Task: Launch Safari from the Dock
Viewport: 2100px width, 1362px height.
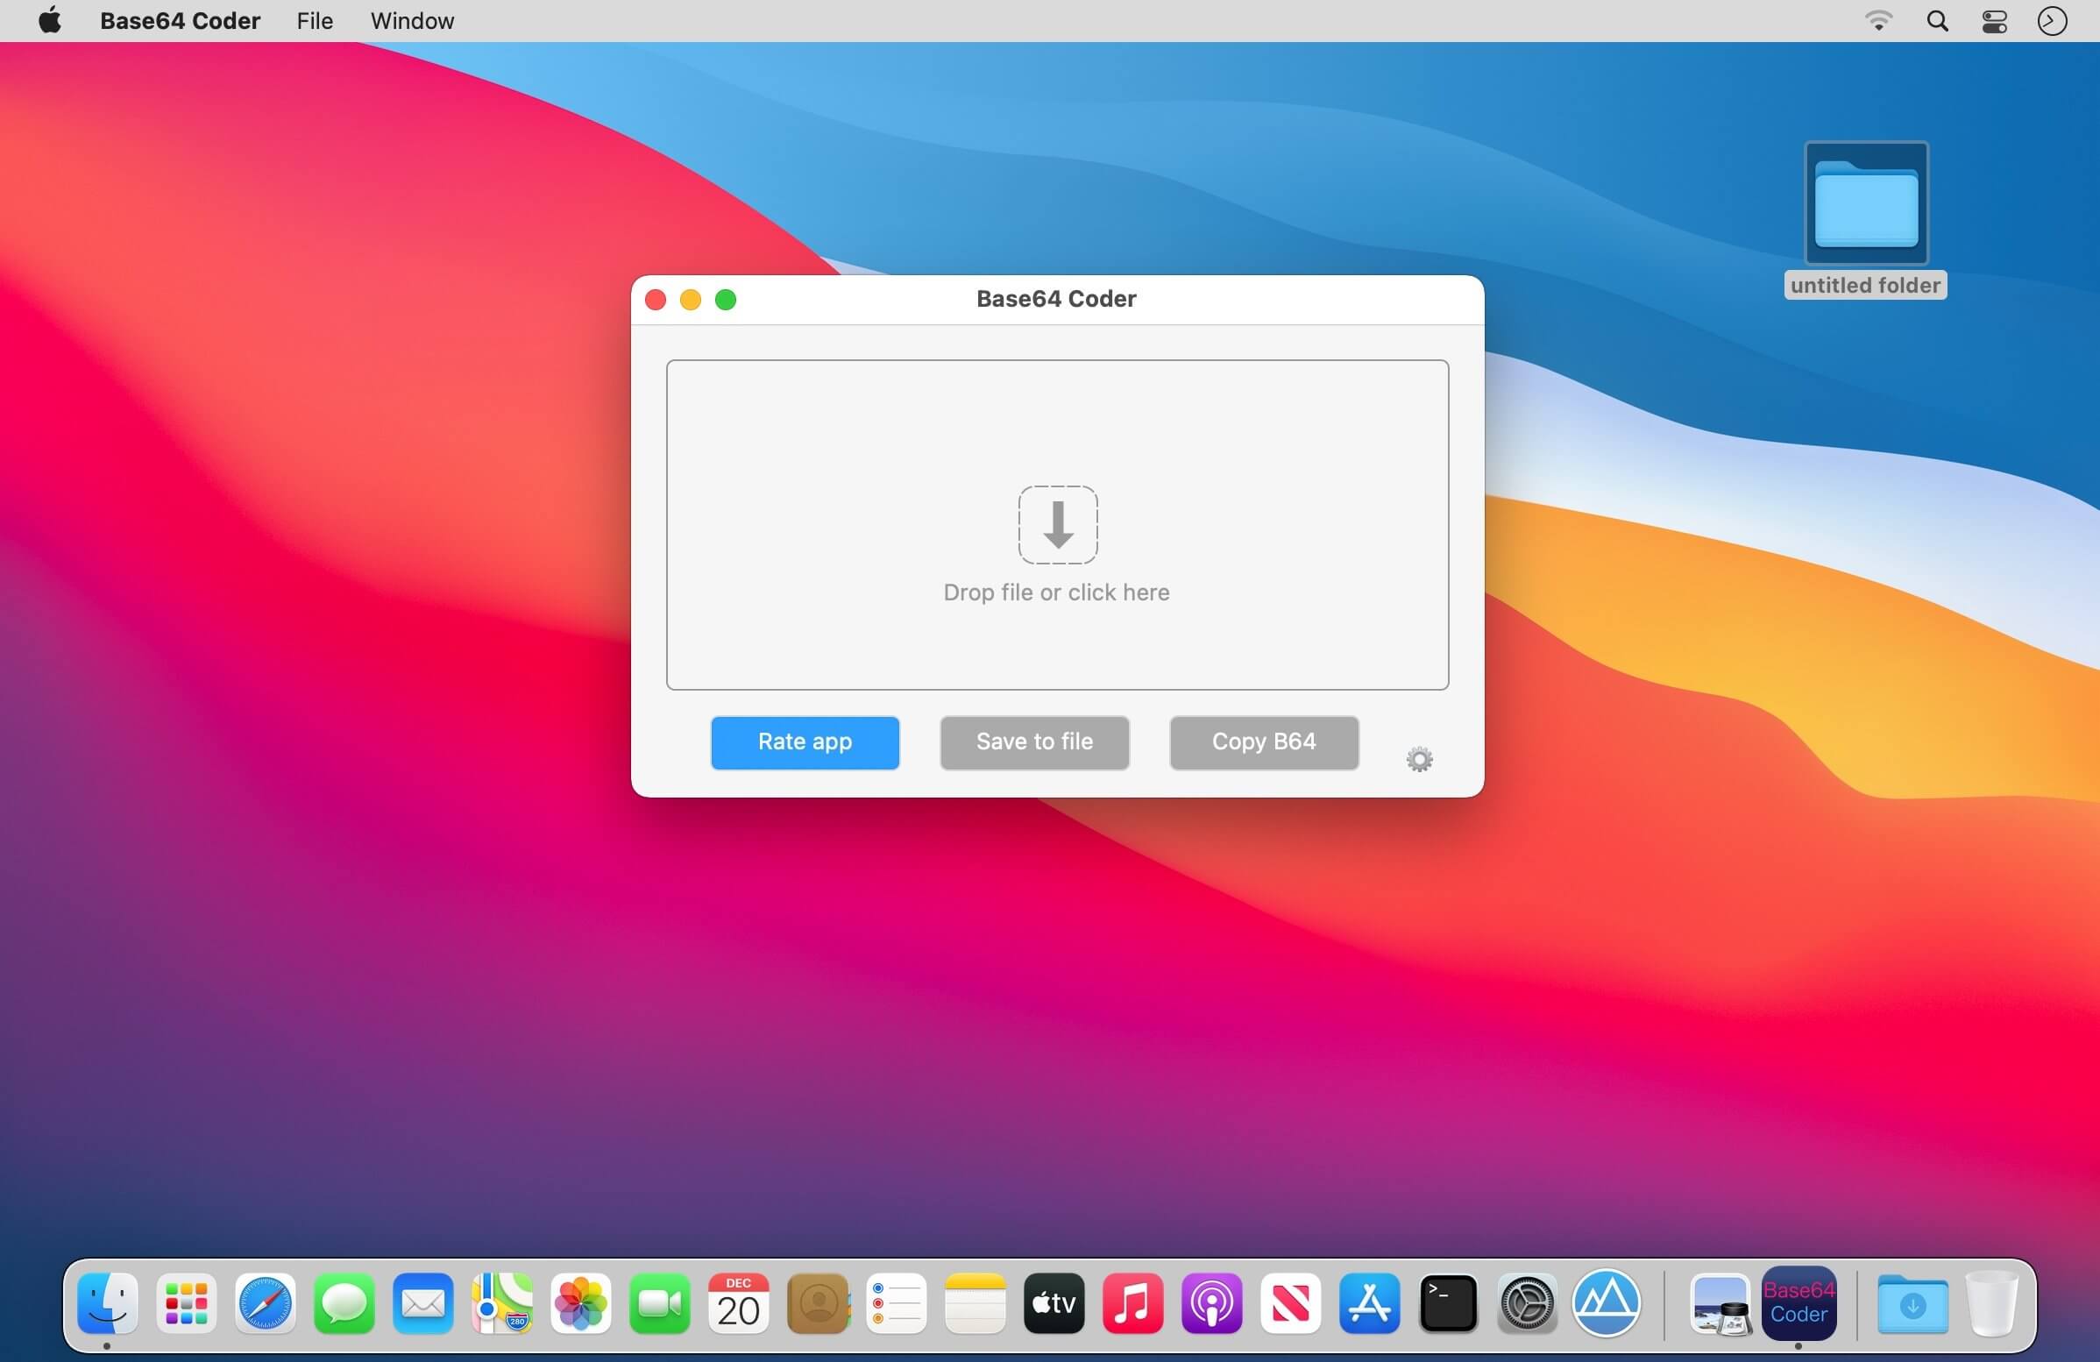Action: tap(265, 1303)
